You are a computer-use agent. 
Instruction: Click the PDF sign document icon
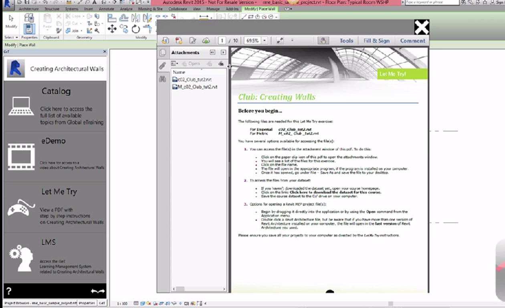[x=192, y=41]
